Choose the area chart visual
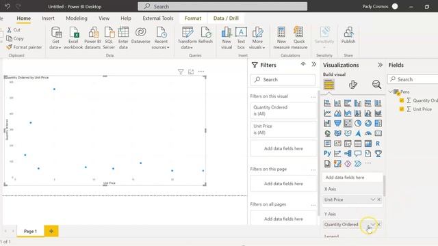The width and height of the screenshot is (438, 246). (337, 113)
